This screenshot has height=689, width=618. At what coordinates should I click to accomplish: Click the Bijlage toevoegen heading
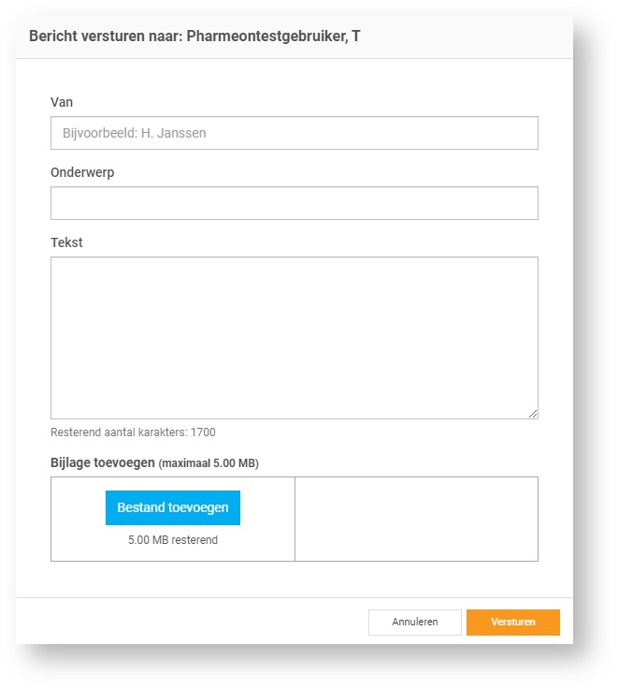[103, 462]
